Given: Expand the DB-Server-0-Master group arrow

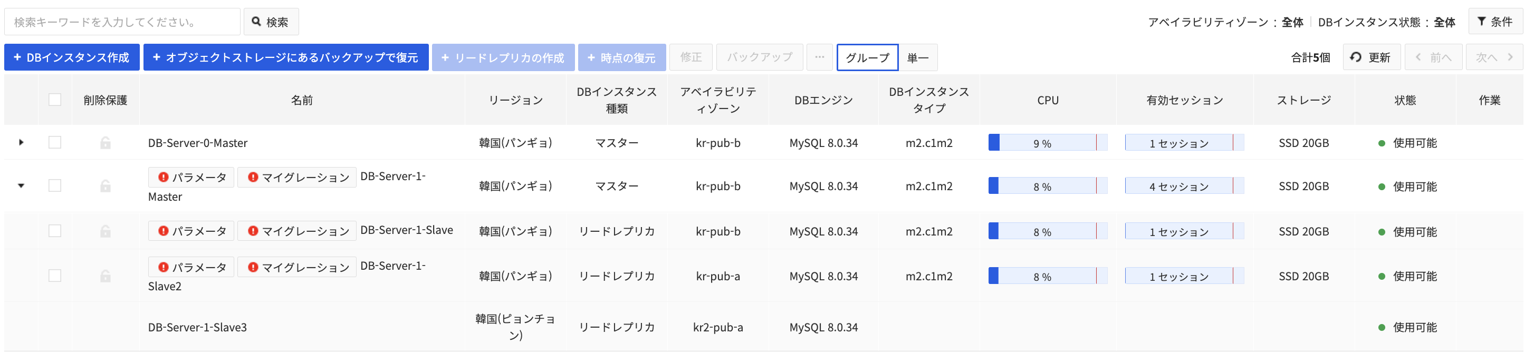Looking at the screenshot, I should coord(21,143).
